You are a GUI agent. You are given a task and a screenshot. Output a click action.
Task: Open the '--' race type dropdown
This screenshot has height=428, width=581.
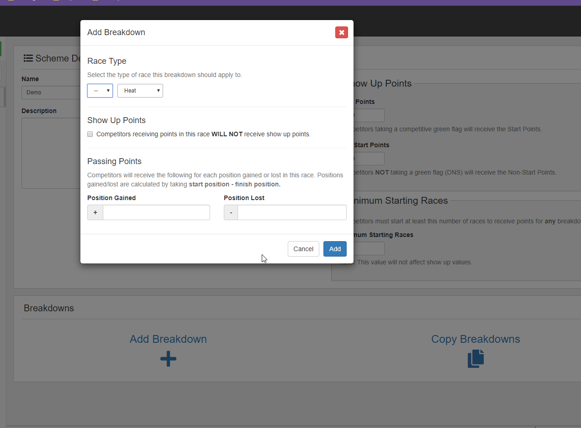coord(100,91)
